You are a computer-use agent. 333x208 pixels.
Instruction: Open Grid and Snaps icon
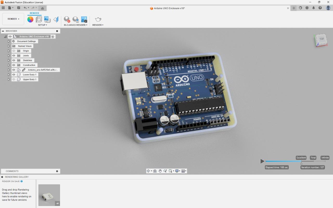click(183, 171)
